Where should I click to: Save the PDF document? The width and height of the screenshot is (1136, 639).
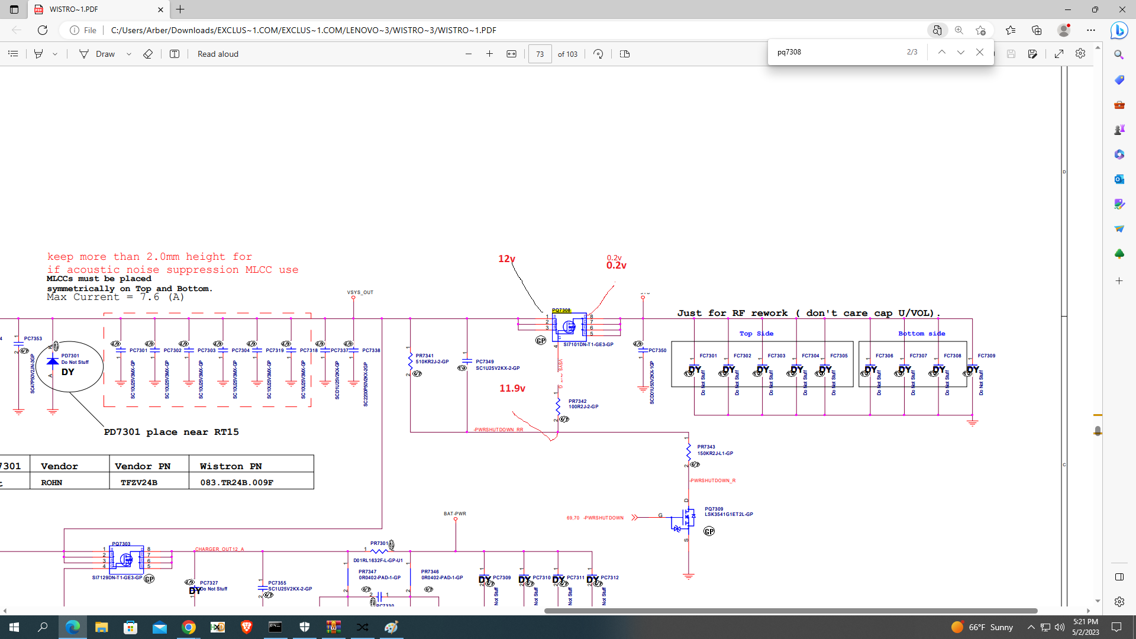tap(1011, 54)
